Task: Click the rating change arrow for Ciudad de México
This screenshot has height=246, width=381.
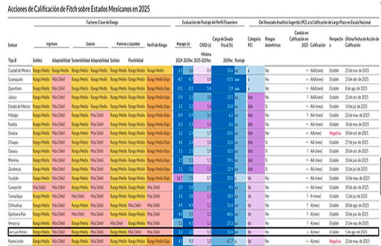Action: click(x=308, y=71)
